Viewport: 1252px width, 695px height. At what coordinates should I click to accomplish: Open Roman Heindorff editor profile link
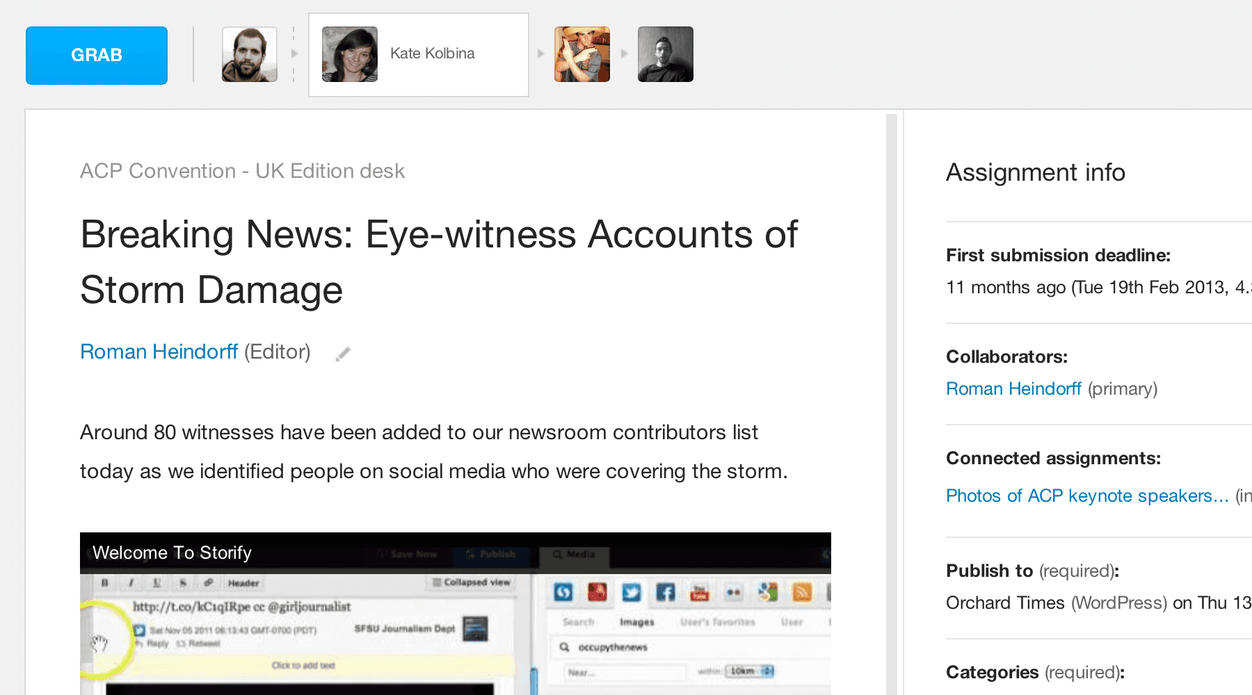[159, 352]
